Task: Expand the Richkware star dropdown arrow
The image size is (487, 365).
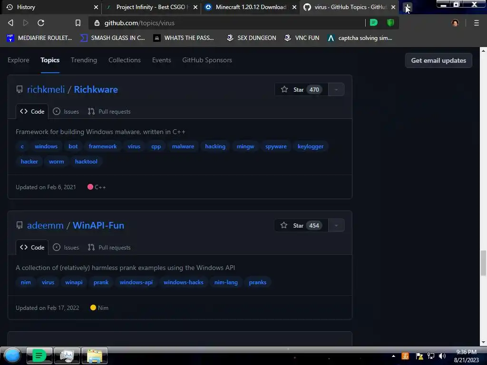Action: tap(336, 90)
